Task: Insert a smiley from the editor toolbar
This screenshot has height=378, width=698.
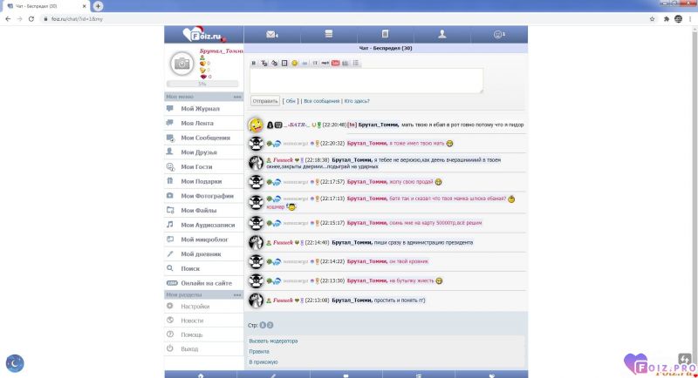Action: tap(295, 63)
